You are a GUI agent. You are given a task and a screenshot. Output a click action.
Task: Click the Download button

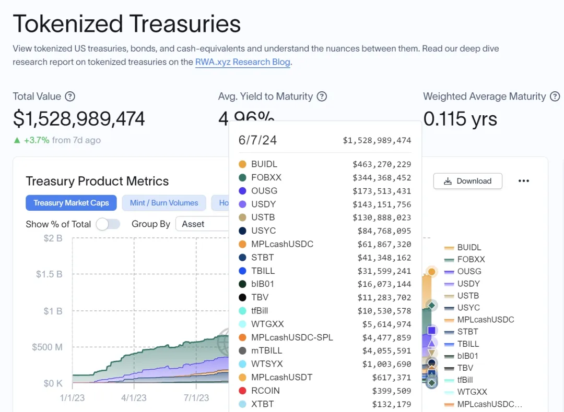pos(467,180)
